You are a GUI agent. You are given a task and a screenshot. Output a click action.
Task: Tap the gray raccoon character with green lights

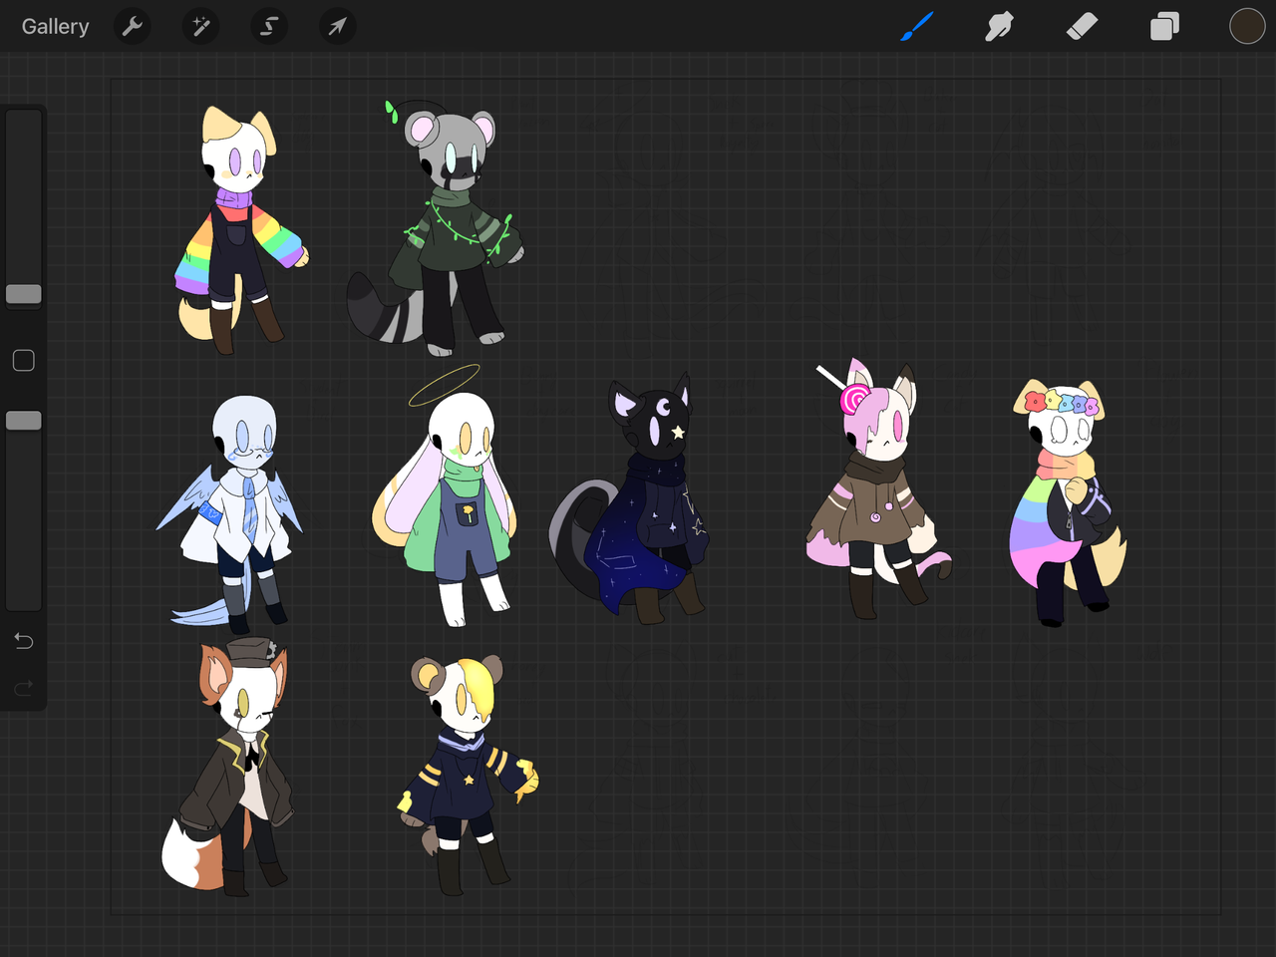[x=436, y=229]
